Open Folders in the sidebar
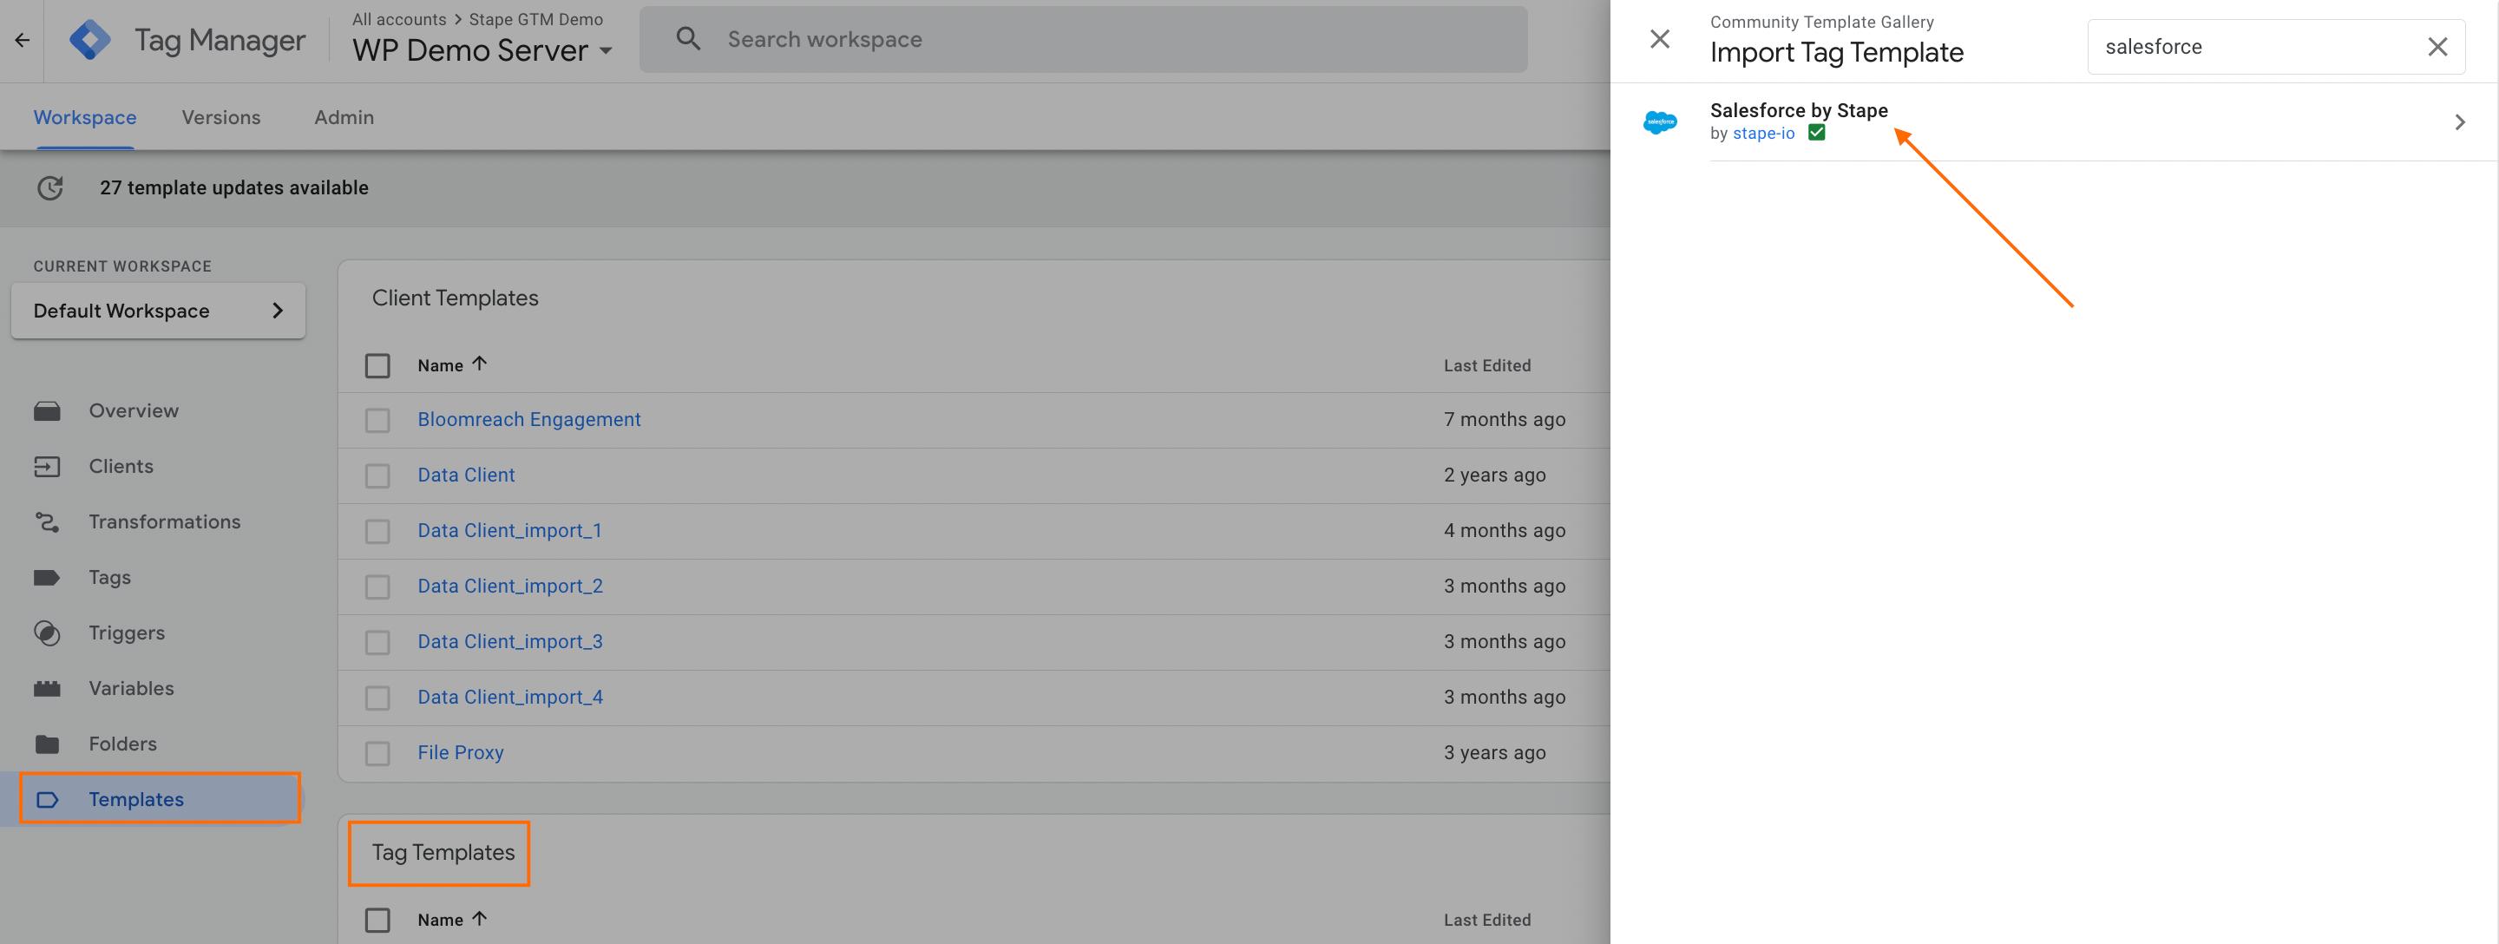 pyautogui.click(x=123, y=744)
